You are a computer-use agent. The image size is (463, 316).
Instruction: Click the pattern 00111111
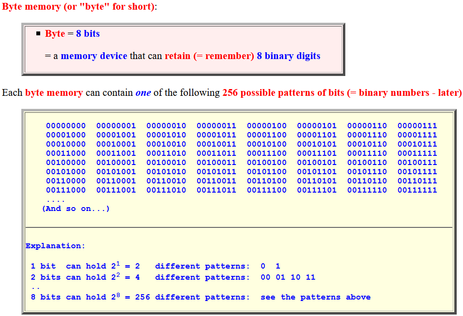point(417,190)
